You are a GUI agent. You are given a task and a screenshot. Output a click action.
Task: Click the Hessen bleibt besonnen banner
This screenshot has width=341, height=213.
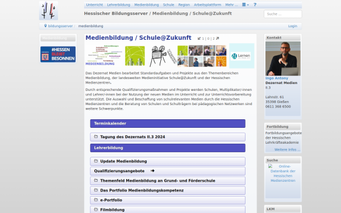(58, 55)
